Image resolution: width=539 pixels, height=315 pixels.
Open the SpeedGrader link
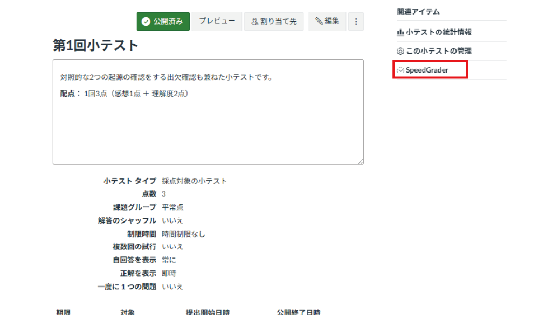tap(427, 70)
